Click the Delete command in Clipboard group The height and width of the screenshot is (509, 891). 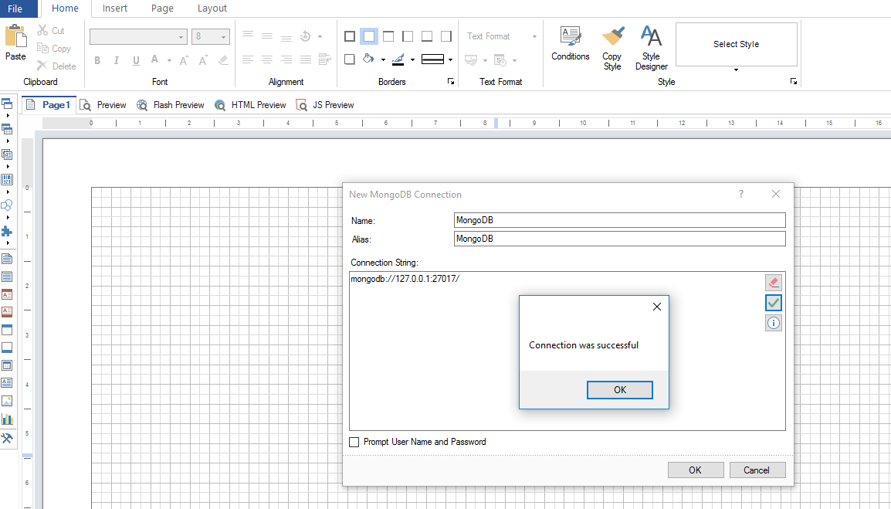point(56,66)
